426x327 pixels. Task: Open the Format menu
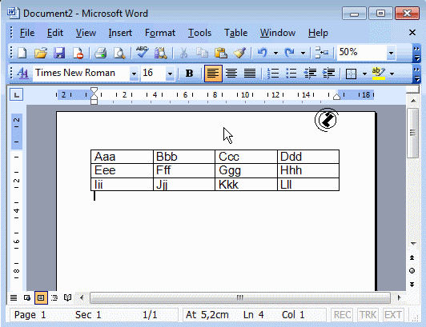160,33
